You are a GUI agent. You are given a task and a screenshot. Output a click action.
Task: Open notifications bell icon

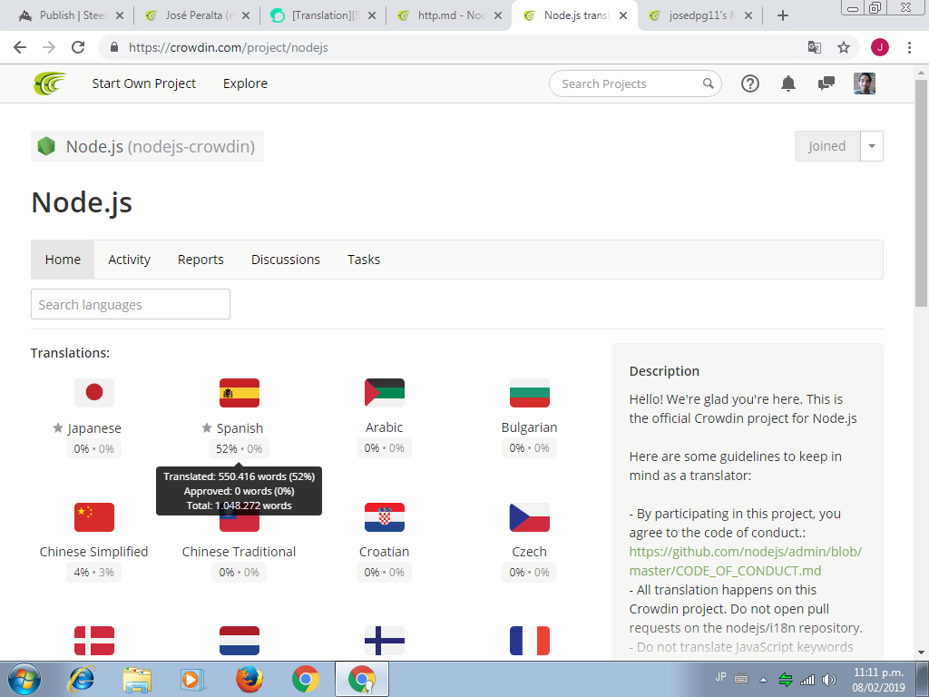(788, 83)
